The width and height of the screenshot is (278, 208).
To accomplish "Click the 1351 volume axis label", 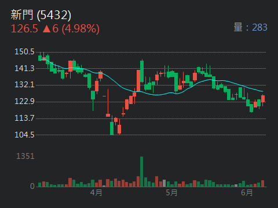I will tap(25, 156).
